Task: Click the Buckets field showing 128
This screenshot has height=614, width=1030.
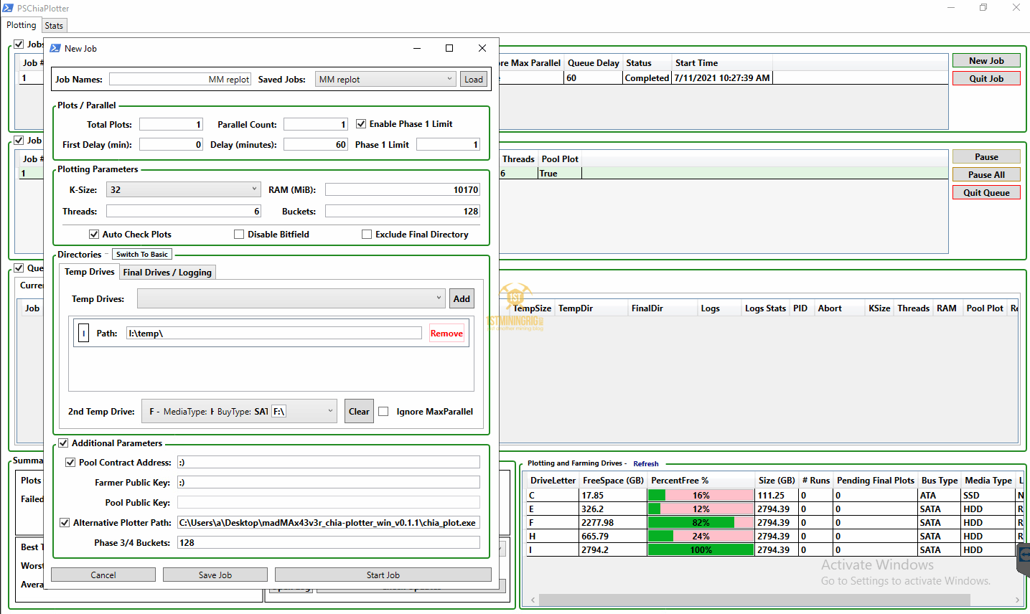Action: (403, 212)
